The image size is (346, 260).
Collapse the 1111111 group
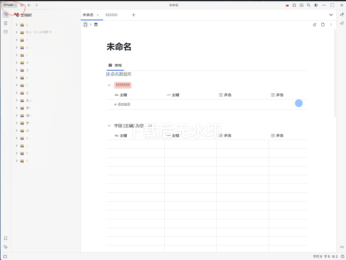(x=109, y=85)
